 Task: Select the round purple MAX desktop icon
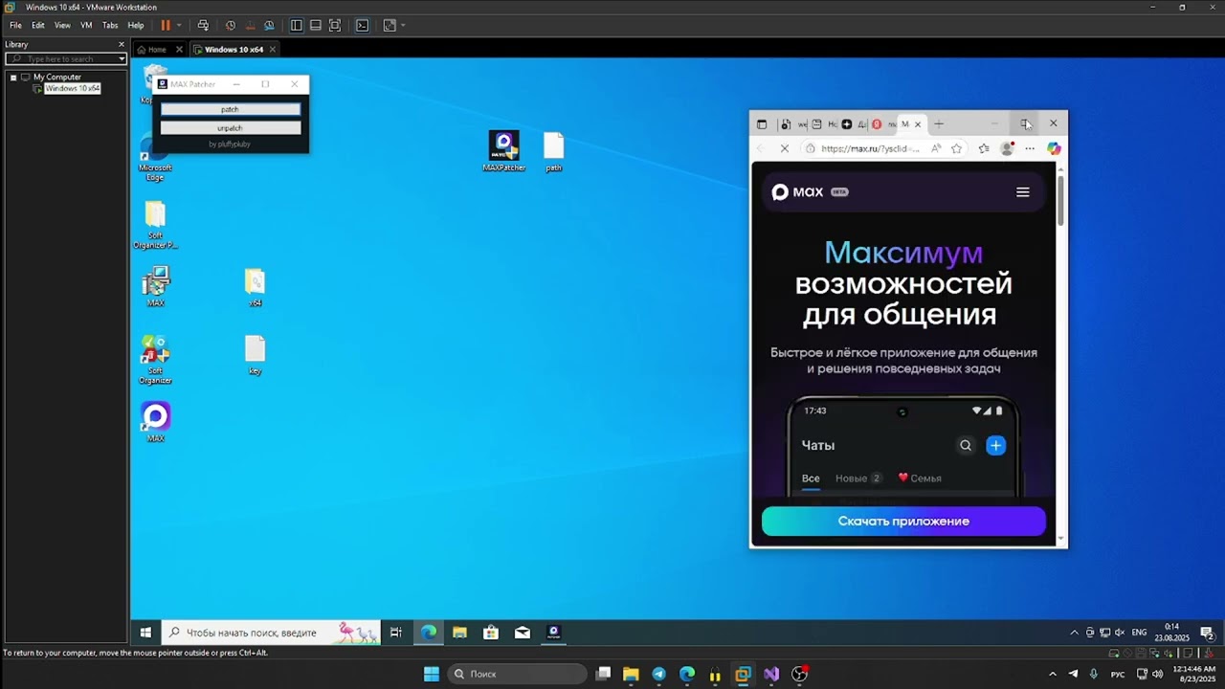(x=155, y=422)
